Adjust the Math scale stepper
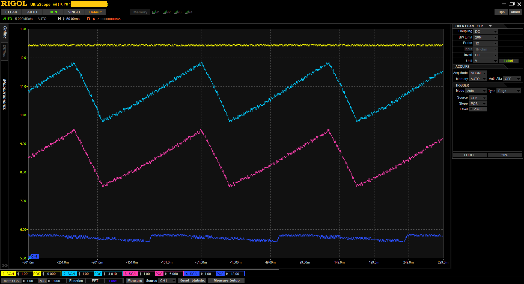Viewport: 524px width, 284px height. click(24, 281)
